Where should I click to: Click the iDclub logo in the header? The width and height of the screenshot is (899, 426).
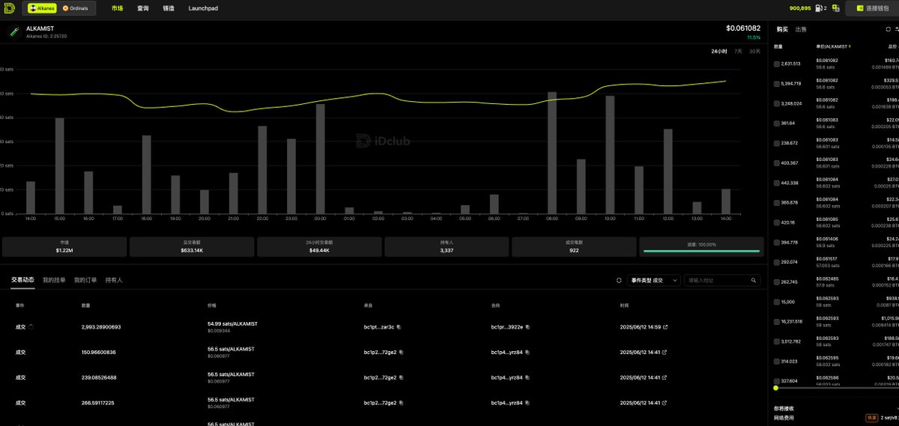click(10, 8)
